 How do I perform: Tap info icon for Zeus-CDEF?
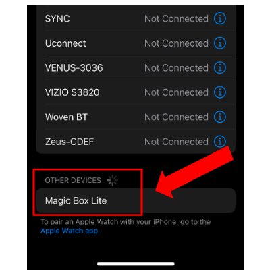(x=220, y=142)
